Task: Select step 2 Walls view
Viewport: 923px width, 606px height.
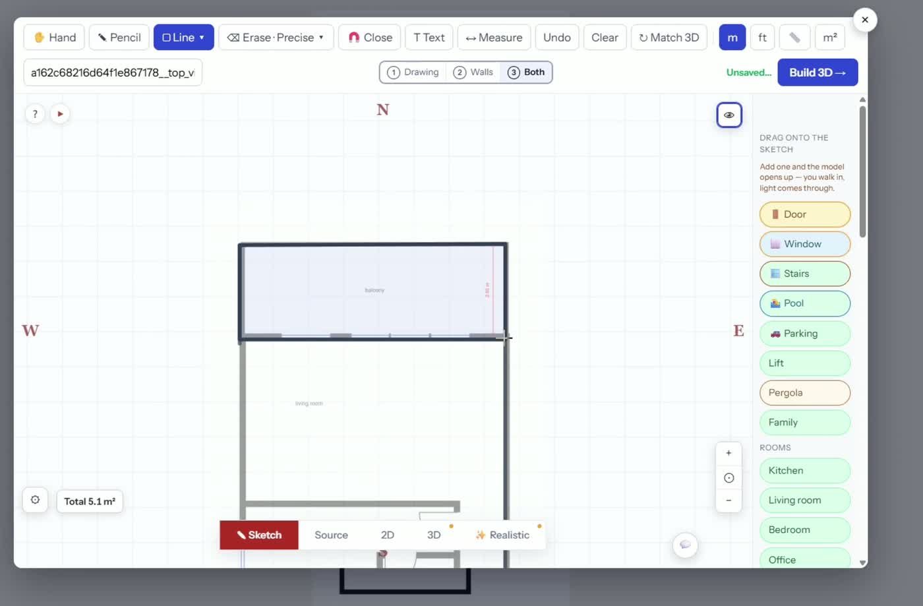Action: click(473, 73)
